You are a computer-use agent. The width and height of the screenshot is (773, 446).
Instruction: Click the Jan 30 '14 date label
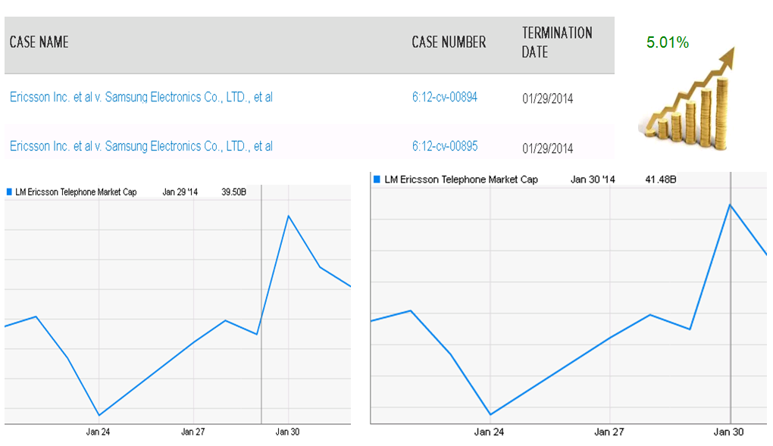593,179
